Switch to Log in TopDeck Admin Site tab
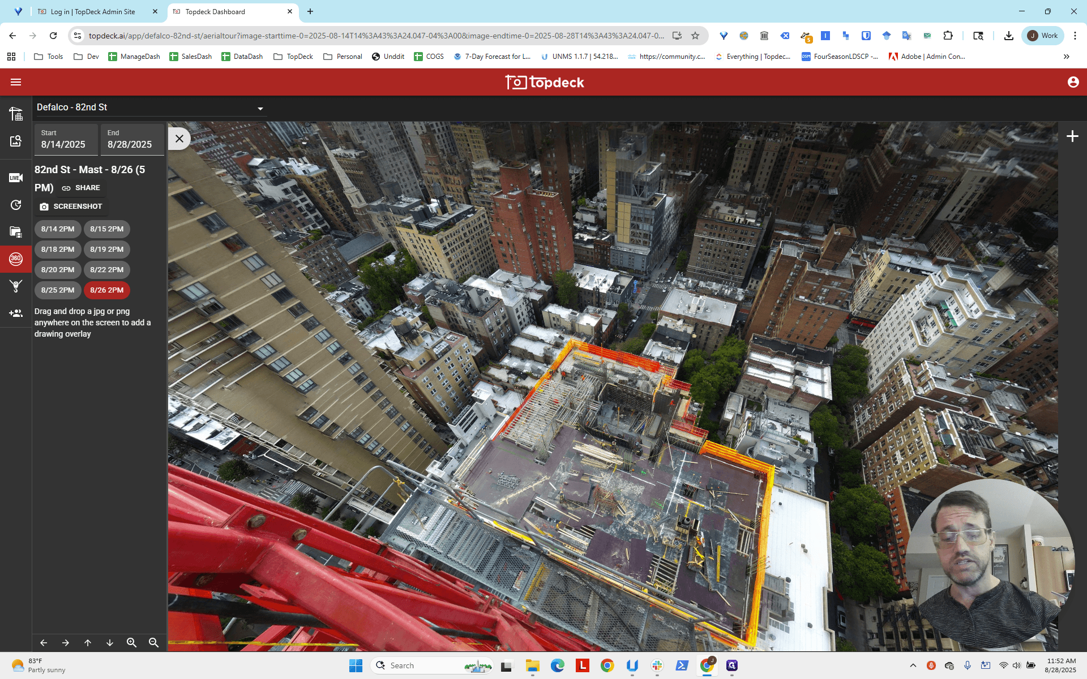1087x679 pixels. click(96, 11)
